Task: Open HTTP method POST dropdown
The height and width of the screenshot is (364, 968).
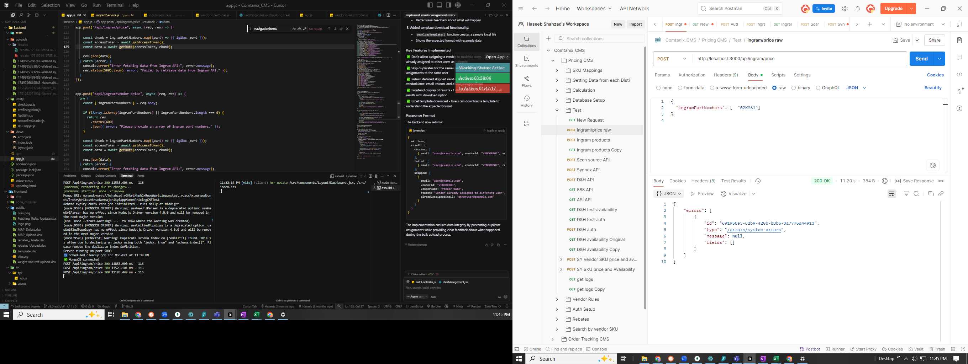Action: 672,59
